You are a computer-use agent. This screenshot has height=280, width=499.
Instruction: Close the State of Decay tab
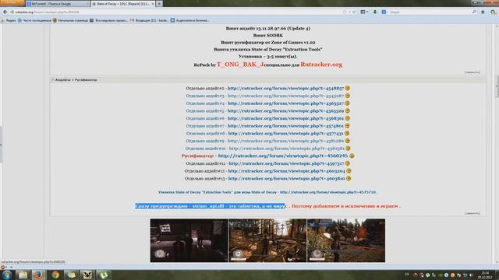click(153, 4)
